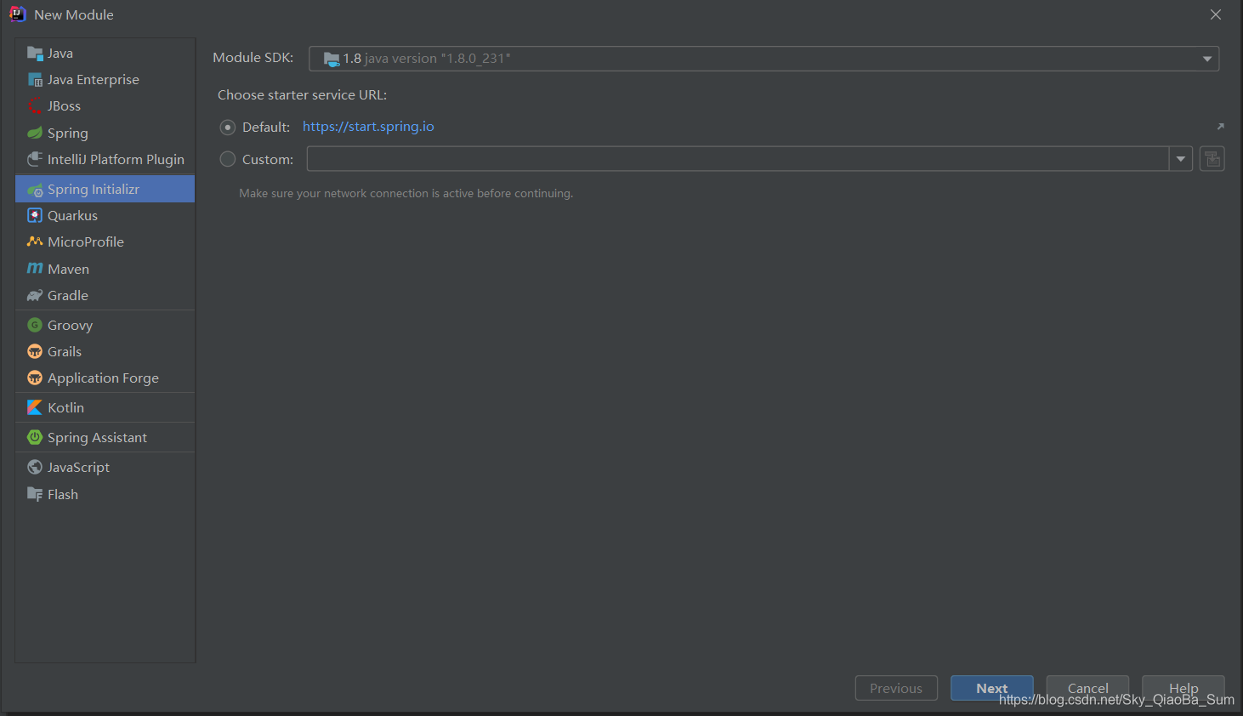Image resolution: width=1243 pixels, height=716 pixels.
Task: Select the Gradle elephant icon
Action: [35, 296]
